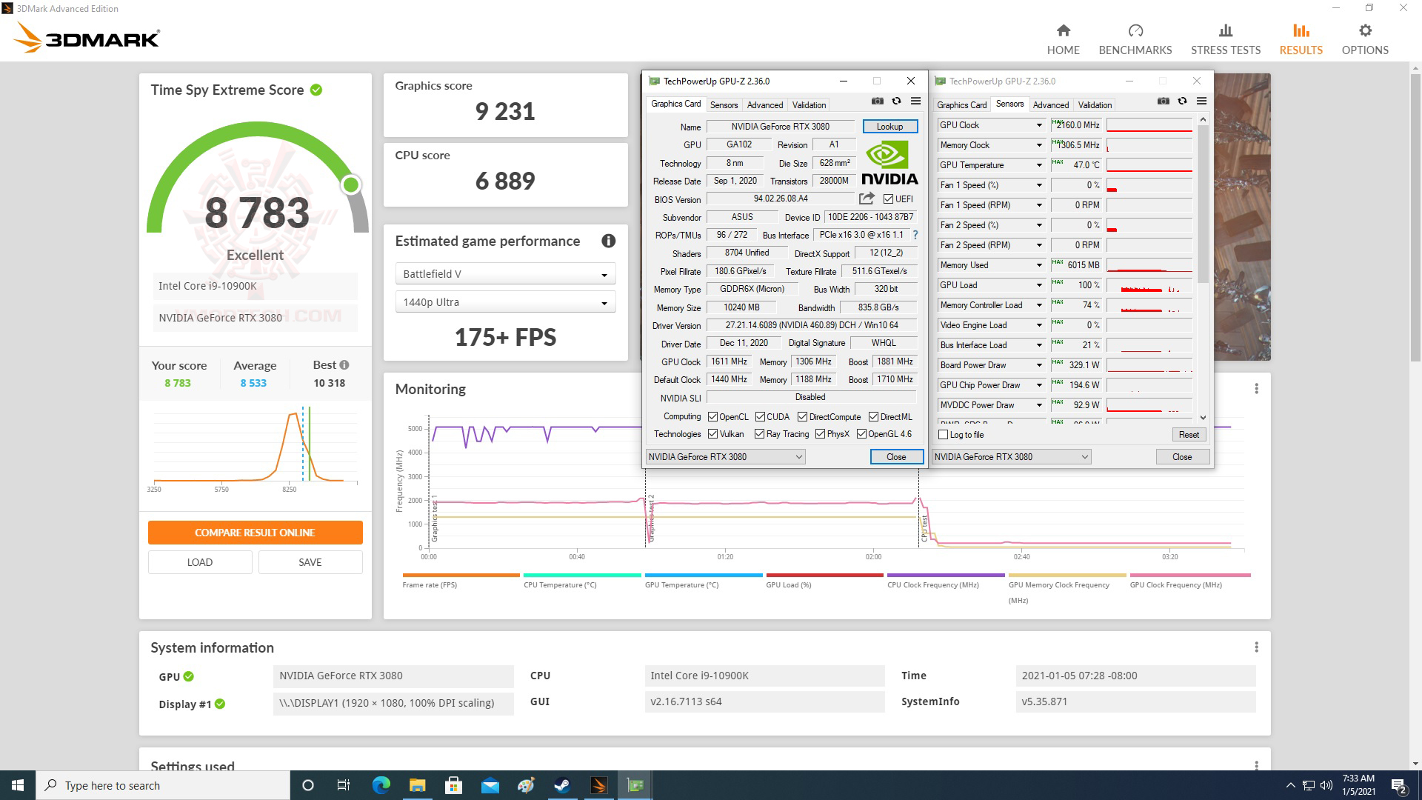Open the GPU selection dropdown in GPU-Z
The image size is (1422, 800).
[724, 456]
